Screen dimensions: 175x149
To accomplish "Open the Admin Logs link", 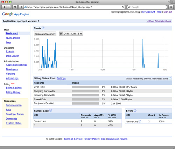I will (x=12, y=78).
